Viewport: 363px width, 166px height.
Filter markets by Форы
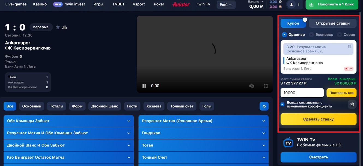[x=77, y=106]
